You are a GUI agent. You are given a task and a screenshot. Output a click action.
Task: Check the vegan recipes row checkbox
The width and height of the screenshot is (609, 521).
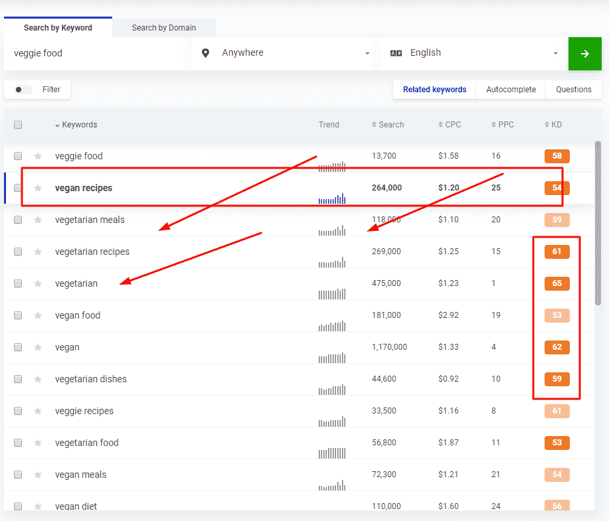point(18,188)
